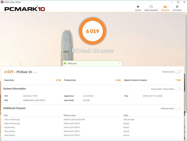Click the Valid score label
The height and width of the screenshot is (141, 187).
(72, 64)
